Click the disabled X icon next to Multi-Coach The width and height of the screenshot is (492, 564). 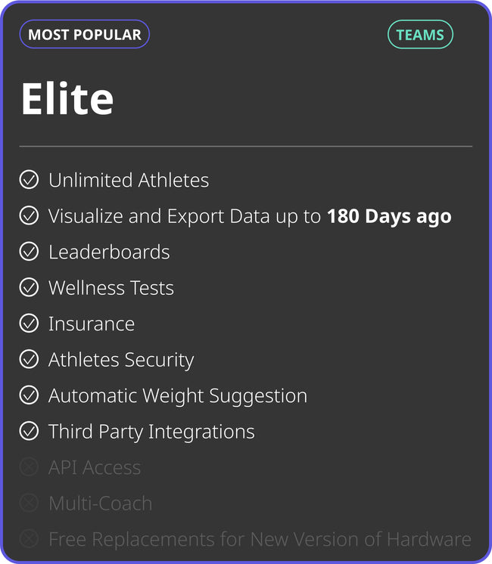pos(29,504)
